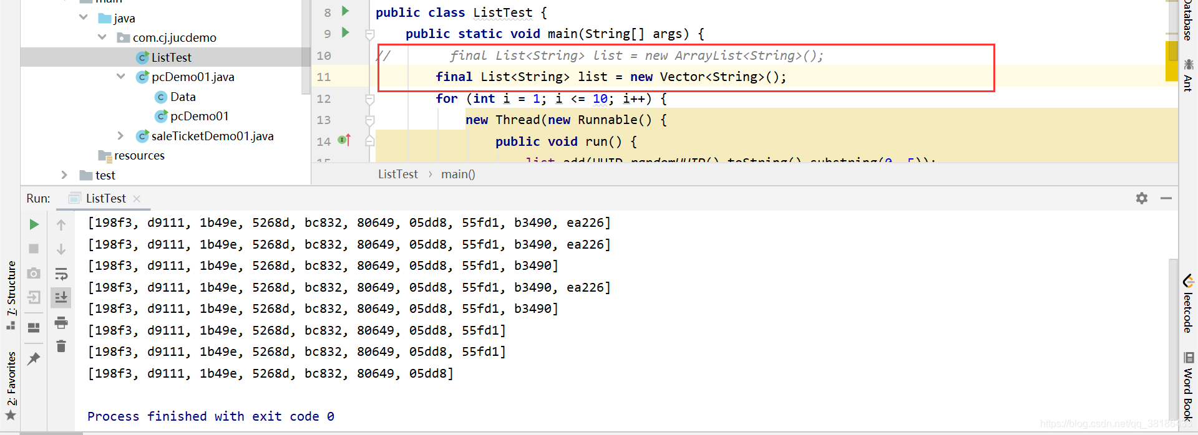Close the ListTest run tab

coord(137,199)
